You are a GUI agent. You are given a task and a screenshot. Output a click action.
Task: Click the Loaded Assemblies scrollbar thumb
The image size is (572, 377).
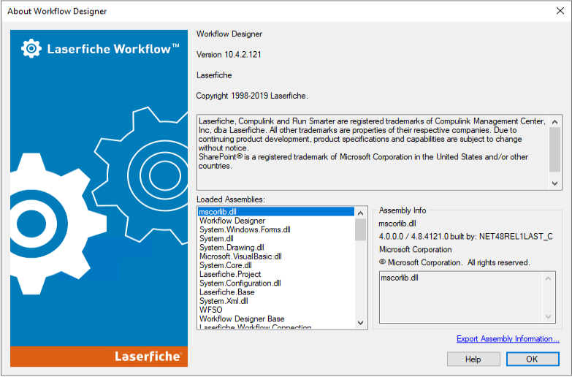coord(360,229)
